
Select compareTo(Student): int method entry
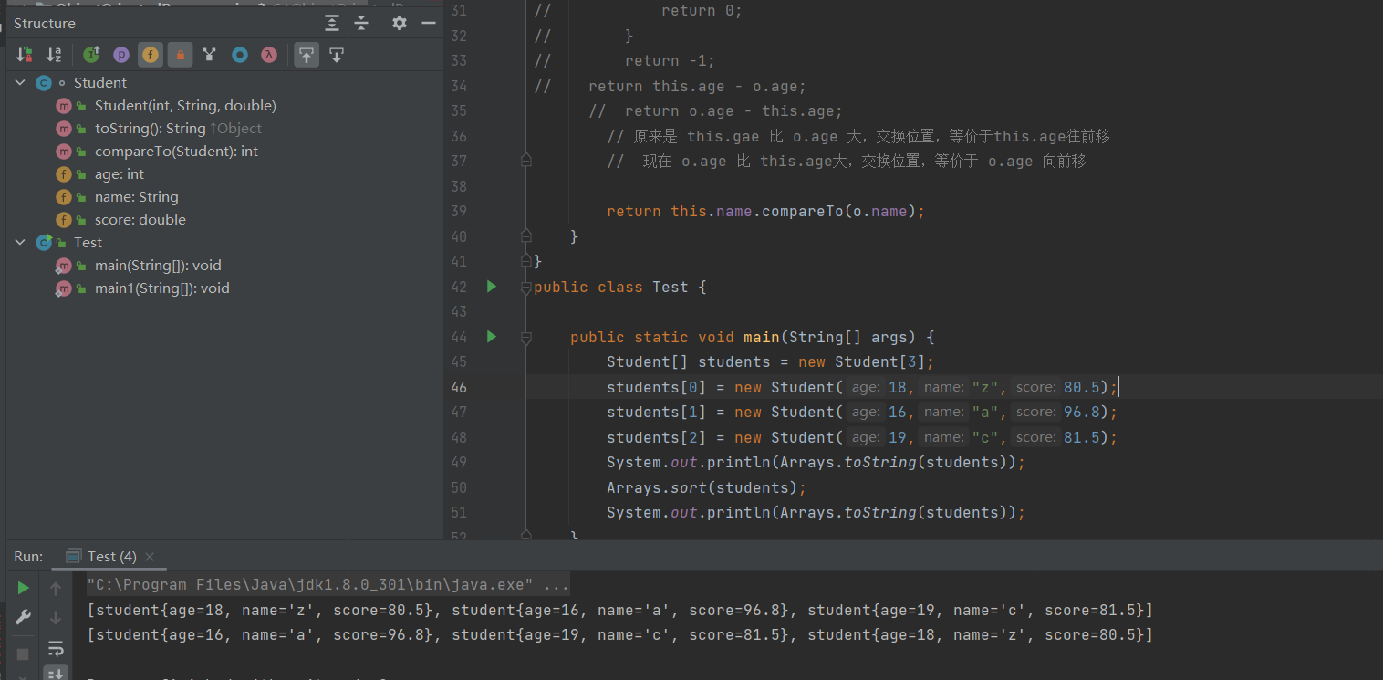[x=176, y=152]
